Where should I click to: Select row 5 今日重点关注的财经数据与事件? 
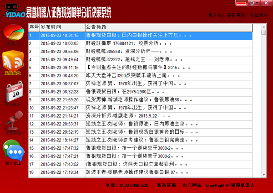140,68
